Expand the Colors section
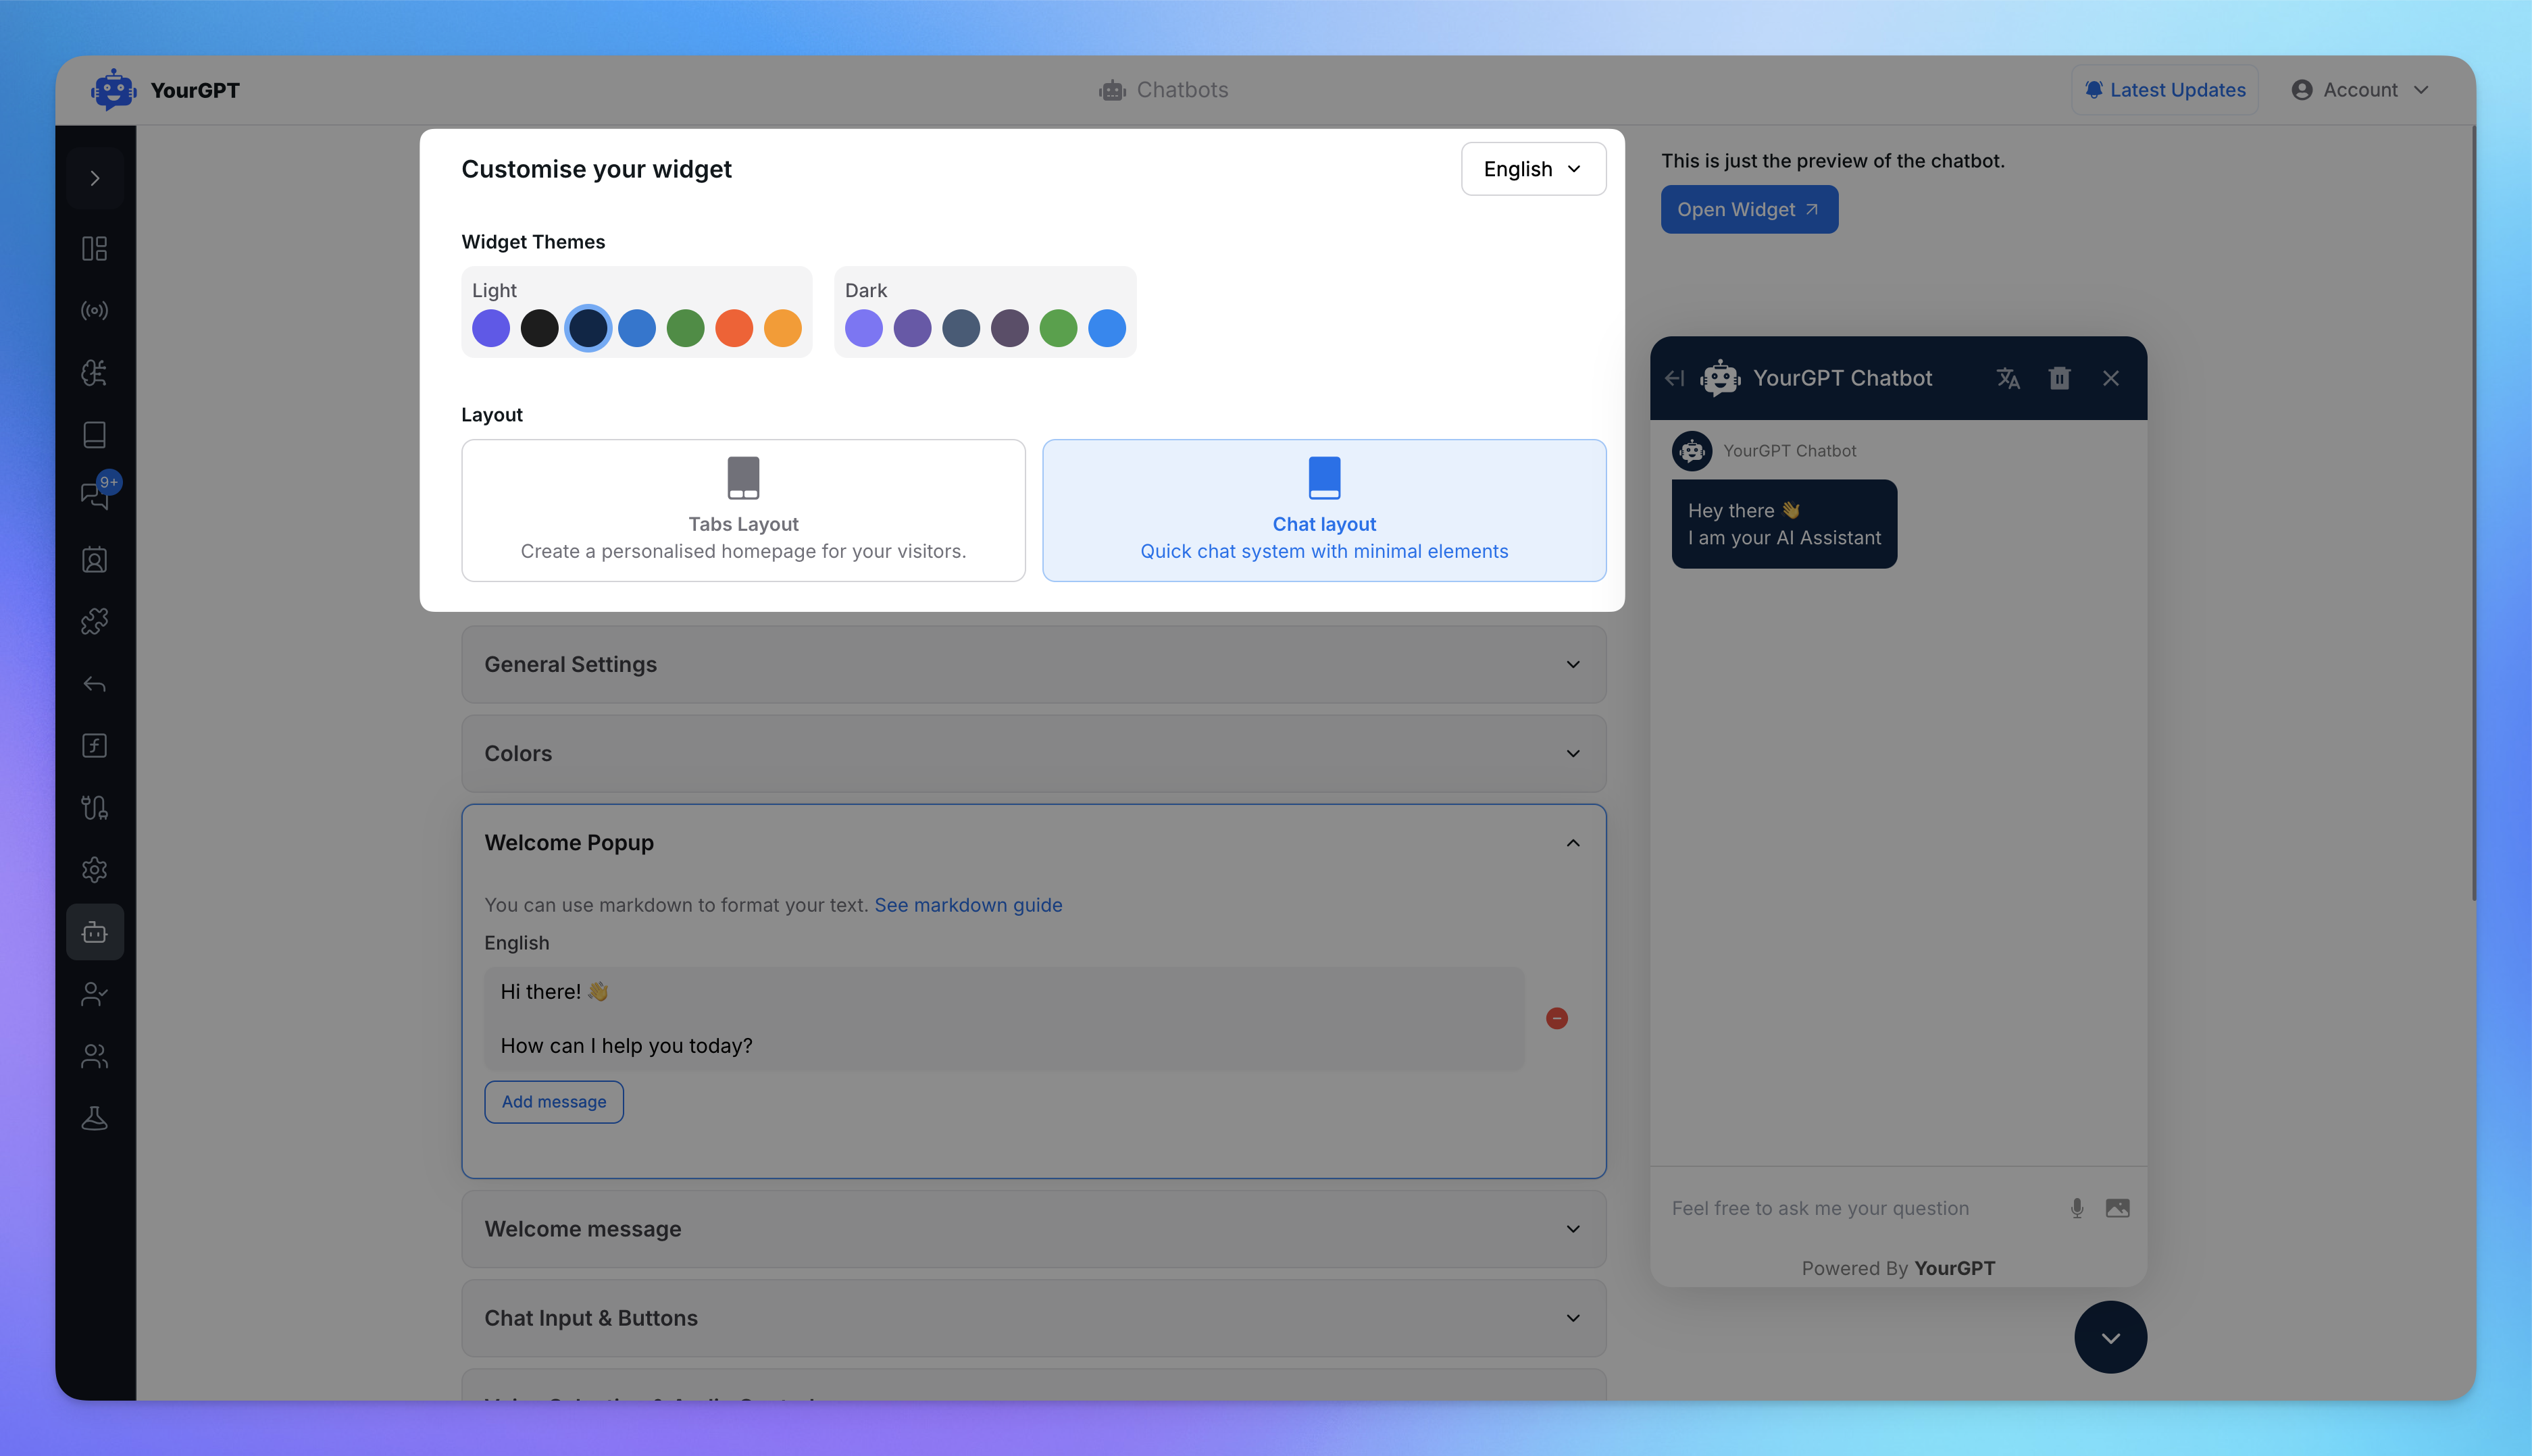Screen dimensions: 2532x1456 point(1034,753)
